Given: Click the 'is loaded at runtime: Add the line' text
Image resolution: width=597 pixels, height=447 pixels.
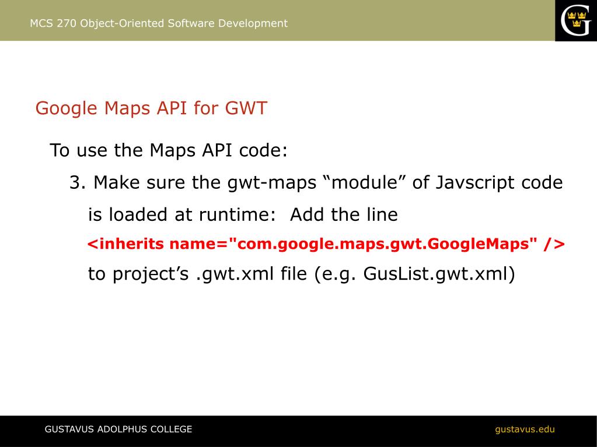Looking at the screenshot, I should coord(243,214).
